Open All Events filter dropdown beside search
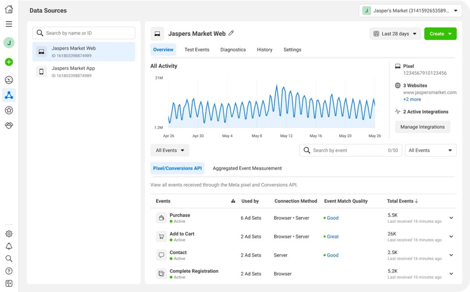This screenshot has width=470, height=292. 430,150
